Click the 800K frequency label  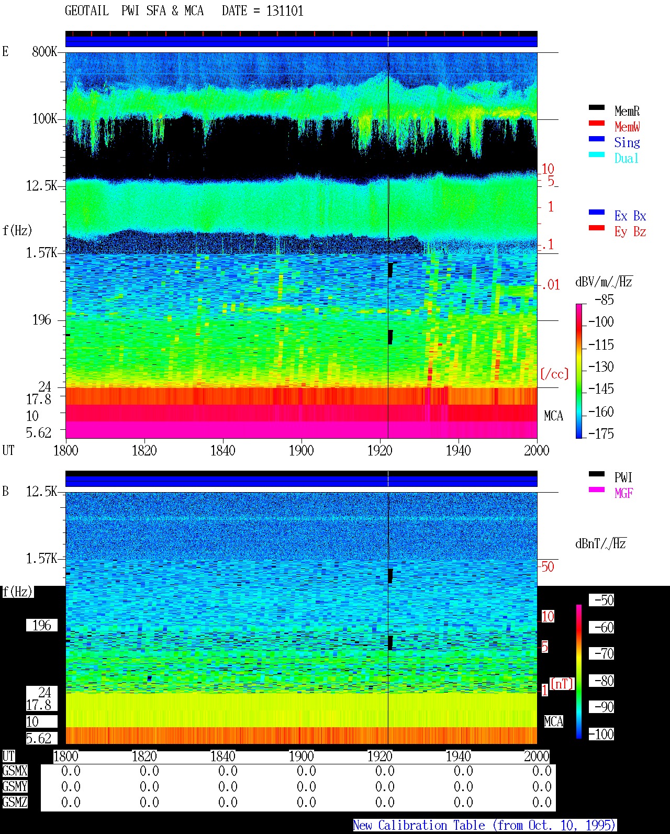(44, 52)
